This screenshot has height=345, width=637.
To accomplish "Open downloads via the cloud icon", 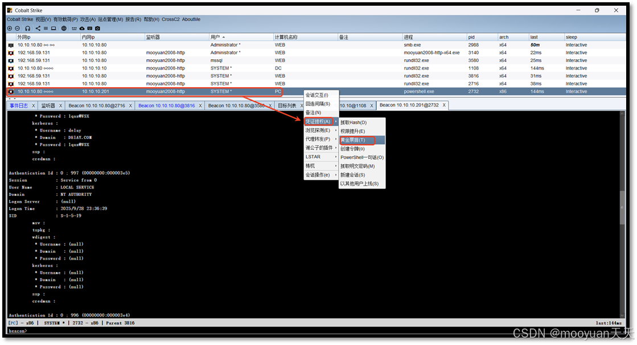I will pyautogui.click(x=82, y=28).
